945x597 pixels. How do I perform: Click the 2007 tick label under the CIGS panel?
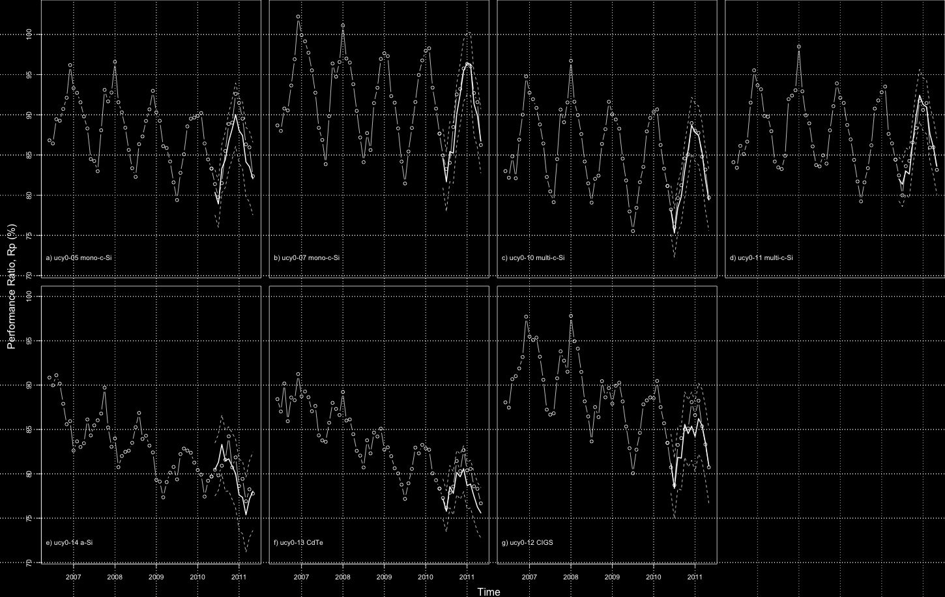529,577
